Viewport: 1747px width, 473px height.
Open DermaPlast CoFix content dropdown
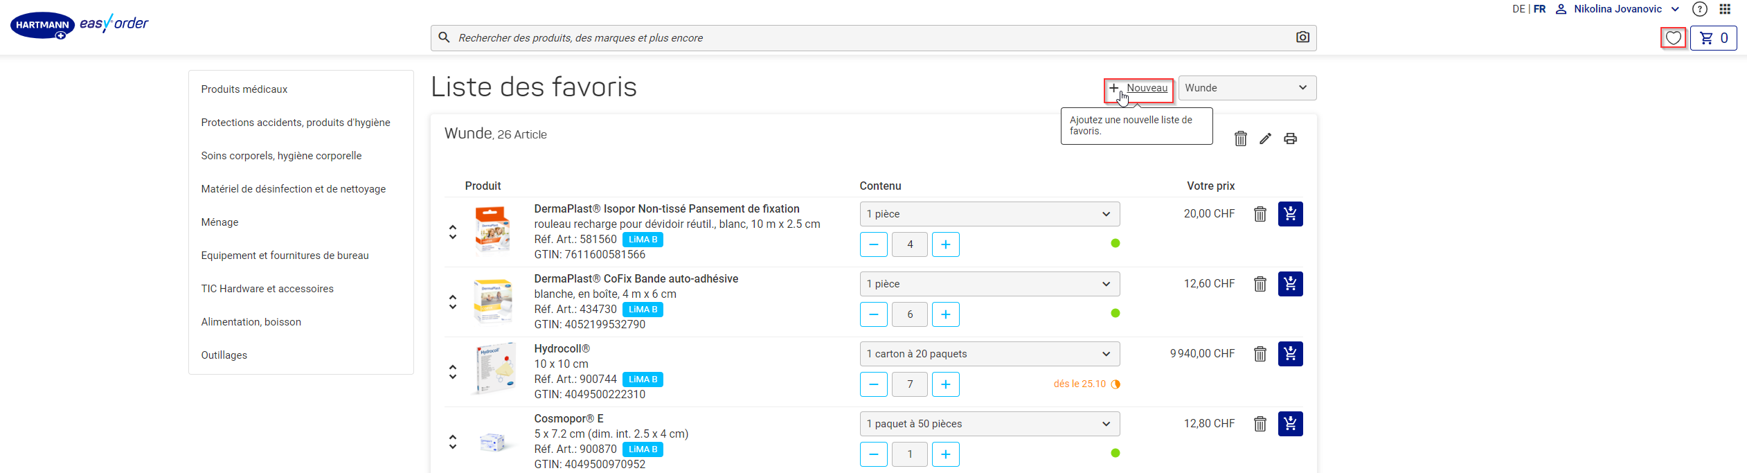pos(989,284)
